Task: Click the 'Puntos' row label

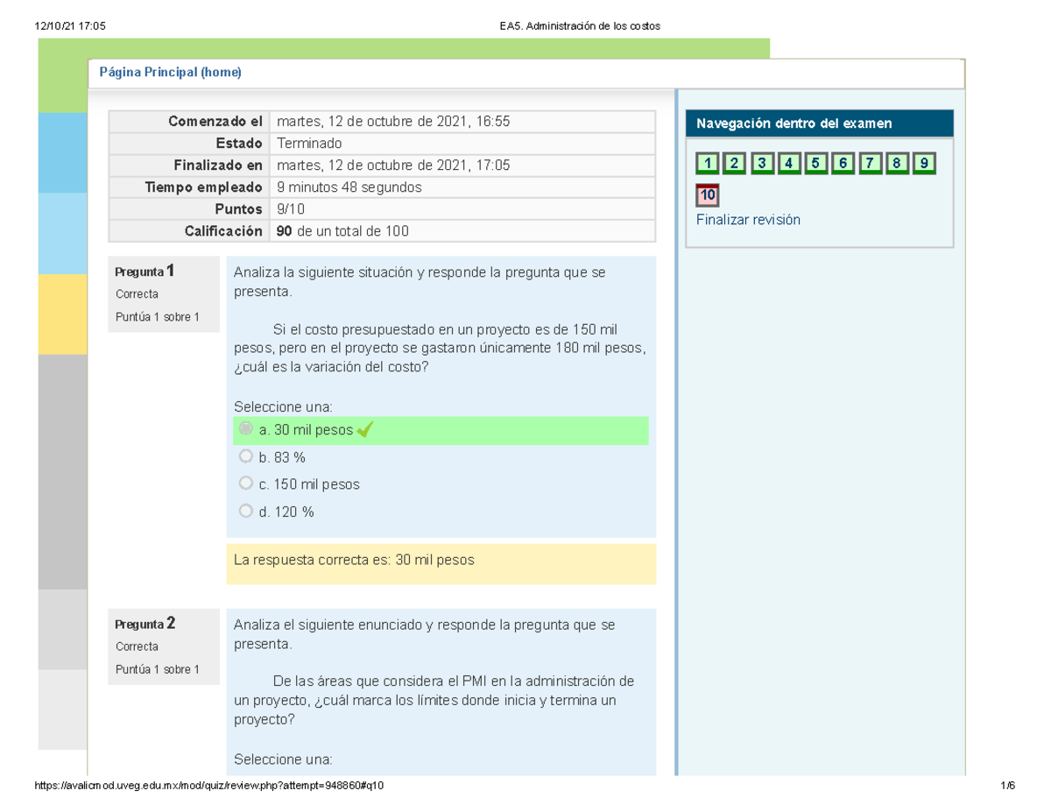Action: (239, 209)
